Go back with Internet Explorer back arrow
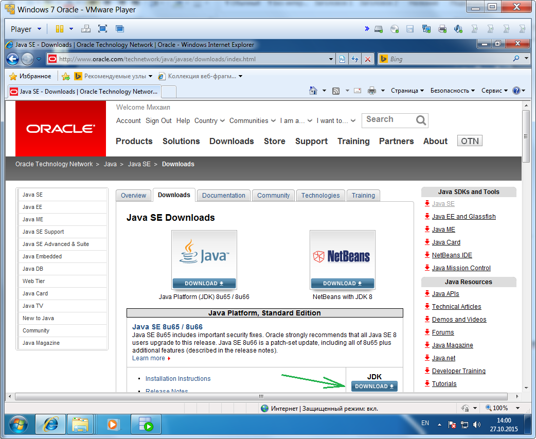The width and height of the screenshot is (536, 439). 13,59
